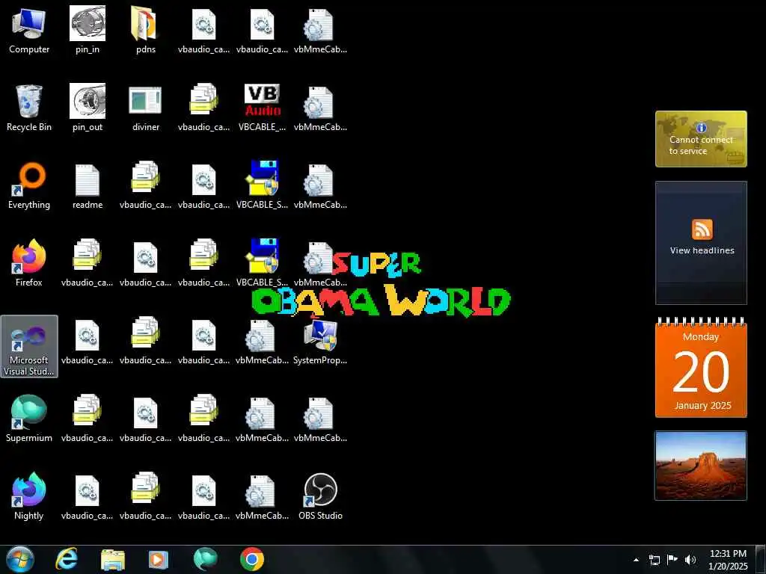Image resolution: width=766 pixels, height=574 pixels.
Task: Select the OBS Studio shortcut
Action: 320,496
